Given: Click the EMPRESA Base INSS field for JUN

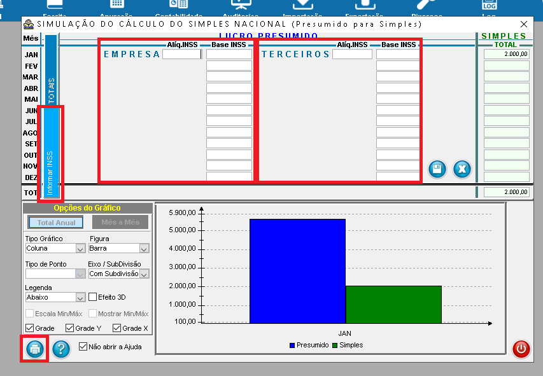Looking at the screenshot, I should click(x=229, y=110).
